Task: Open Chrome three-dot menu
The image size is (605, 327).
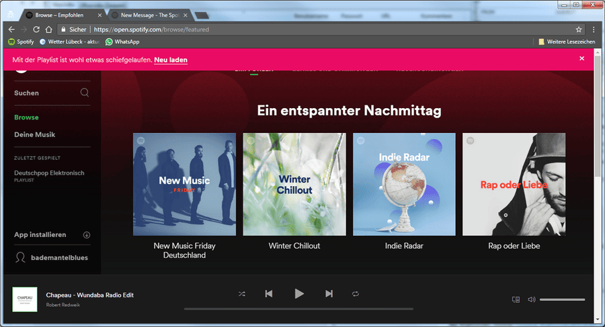Action: (594, 30)
